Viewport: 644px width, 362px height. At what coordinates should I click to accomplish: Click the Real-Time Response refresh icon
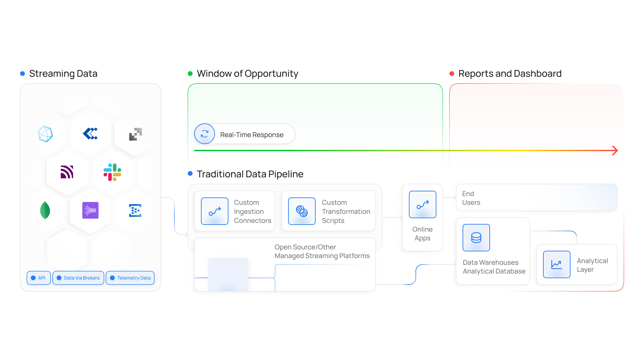pyautogui.click(x=205, y=134)
